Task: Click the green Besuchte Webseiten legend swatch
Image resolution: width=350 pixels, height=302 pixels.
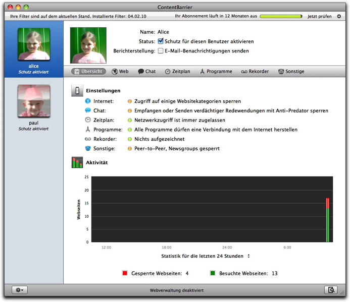Action: coord(213,273)
